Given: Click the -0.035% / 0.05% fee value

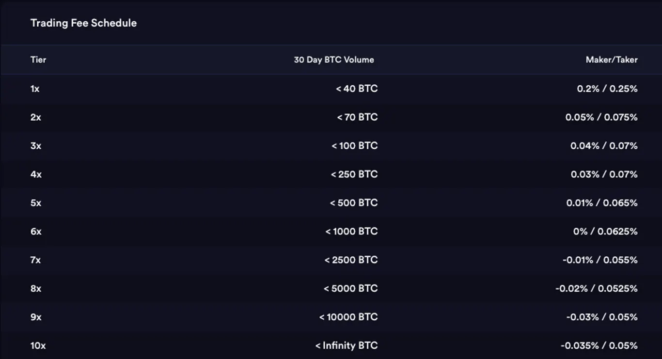Looking at the screenshot, I should point(599,346).
